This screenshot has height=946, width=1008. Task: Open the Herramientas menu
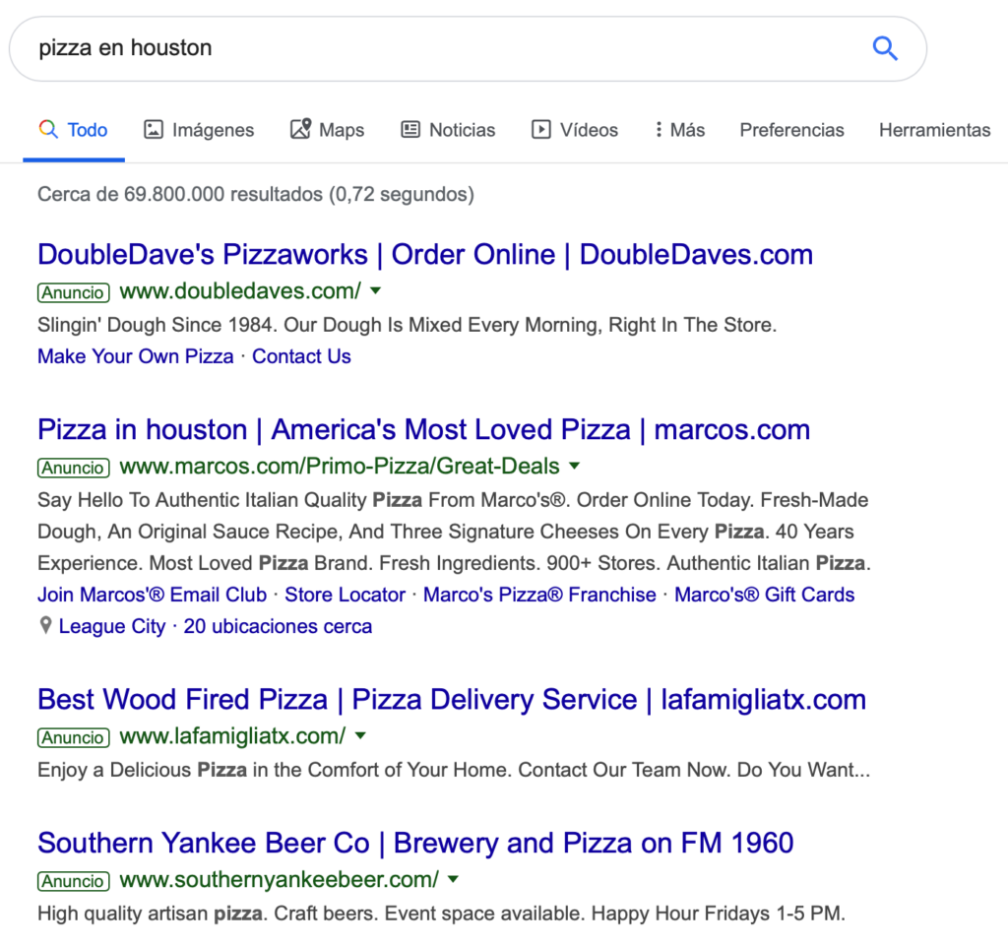point(934,130)
